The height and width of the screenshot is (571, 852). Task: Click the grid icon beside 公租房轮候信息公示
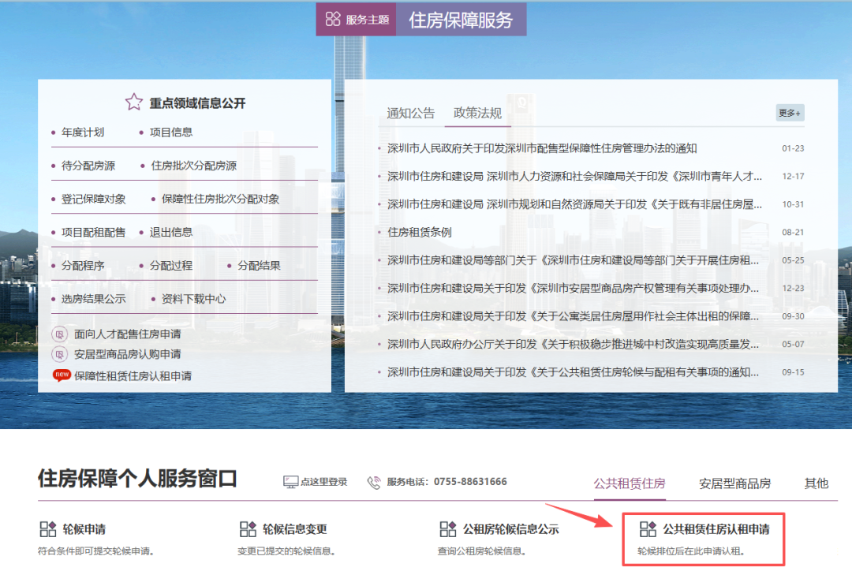(448, 528)
